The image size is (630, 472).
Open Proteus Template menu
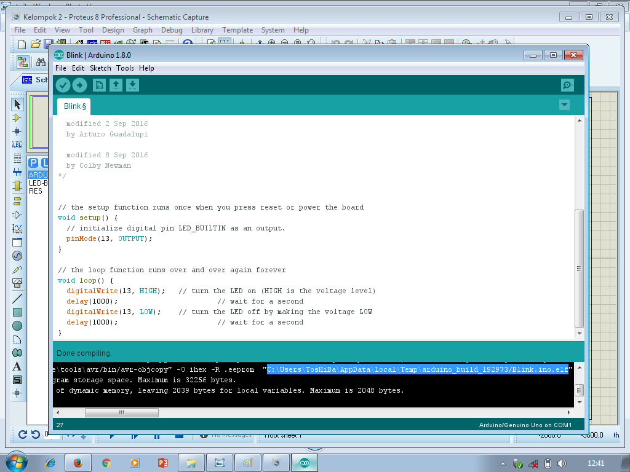click(237, 30)
